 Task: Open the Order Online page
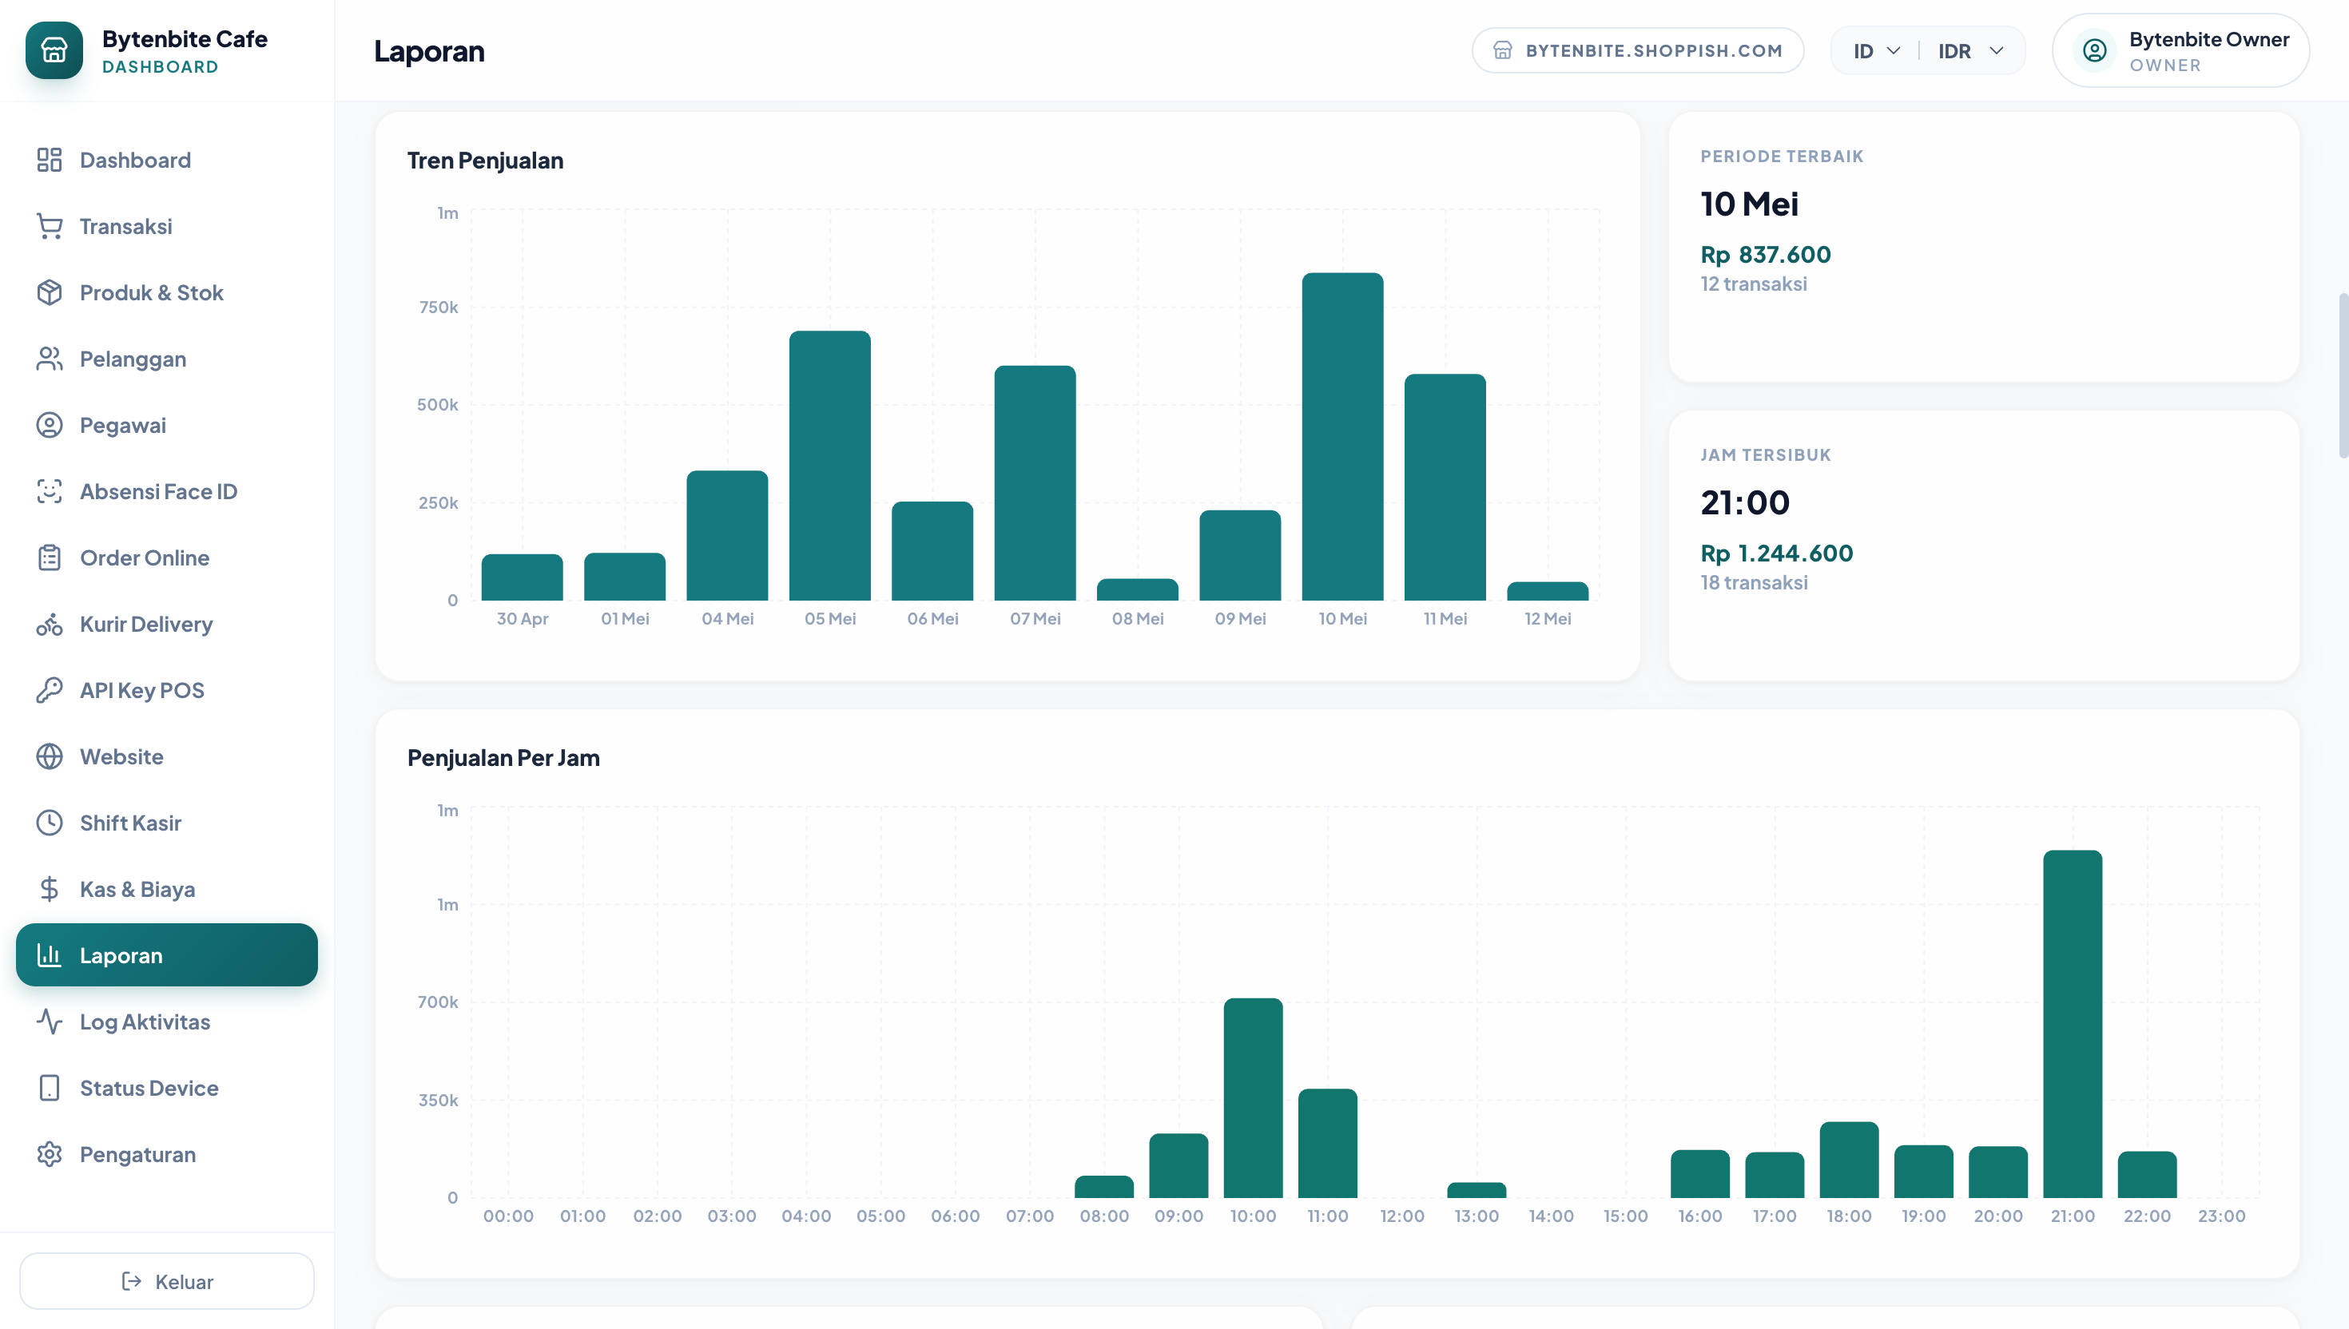point(167,557)
